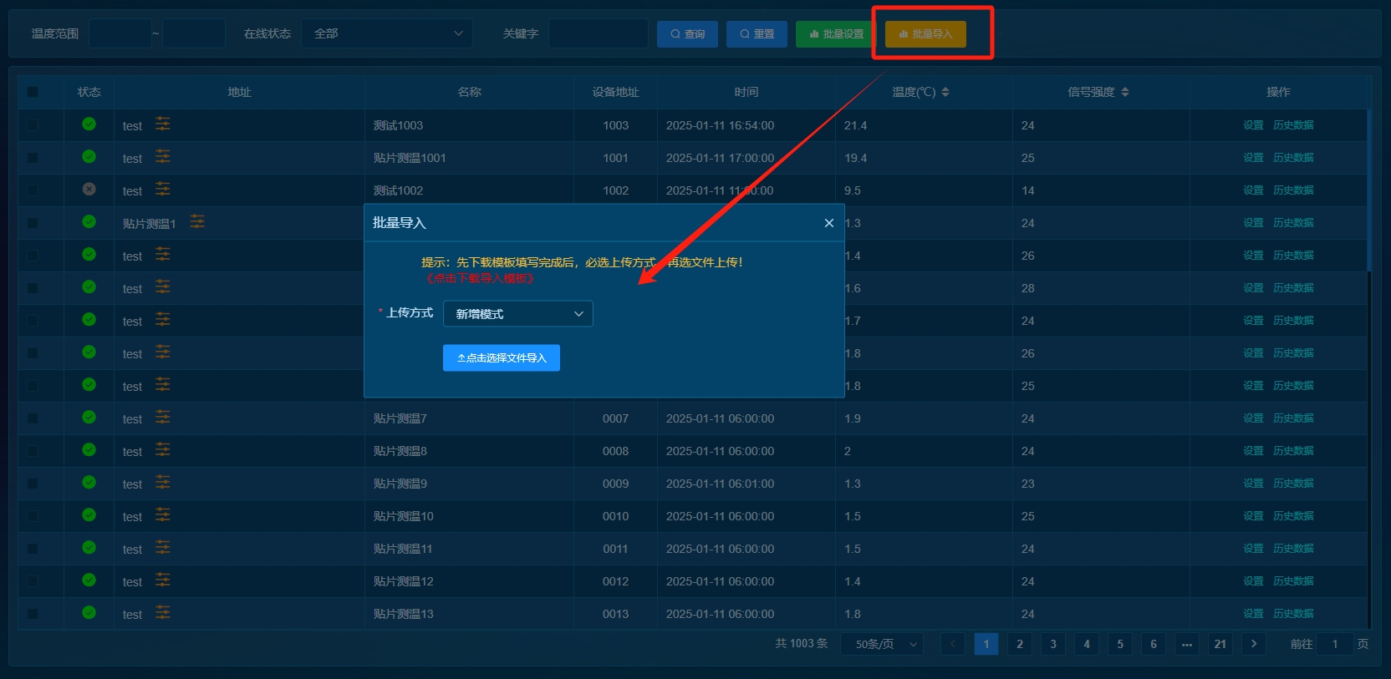Select the checkbox for the 贴片测温12 row
1391x679 pixels.
pos(33,581)
